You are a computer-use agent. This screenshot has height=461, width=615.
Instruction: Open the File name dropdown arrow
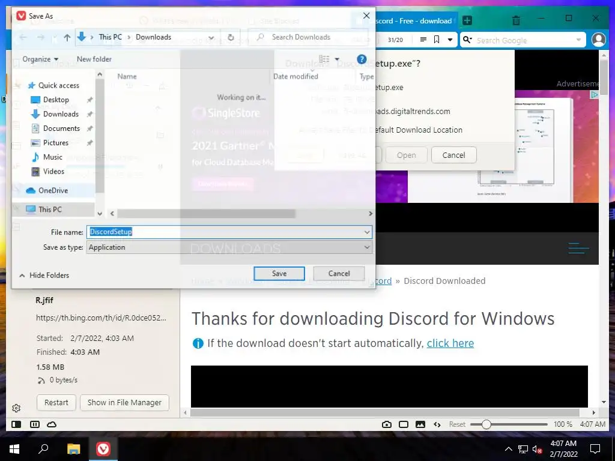coord(367,232)
